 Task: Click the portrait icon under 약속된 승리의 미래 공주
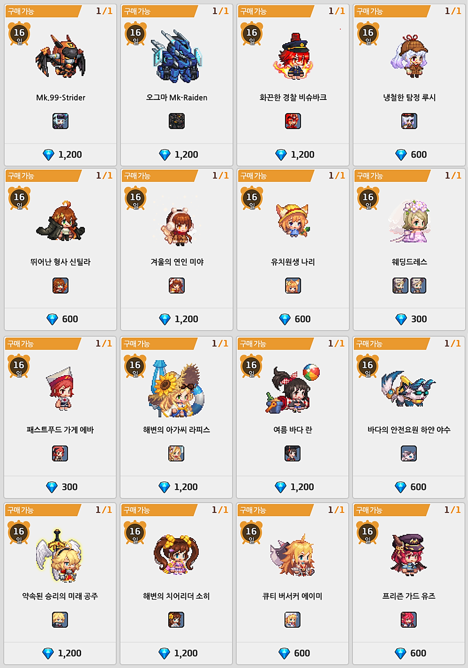60,620
